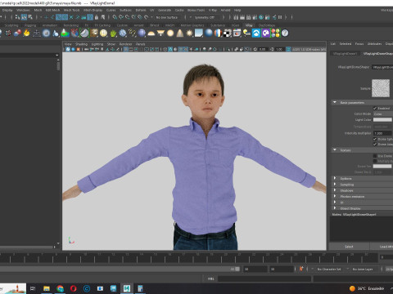Click the half-dome light shelf icon
Image resolution: width=393 pixels, height=294 pixels.
(151, 33)
